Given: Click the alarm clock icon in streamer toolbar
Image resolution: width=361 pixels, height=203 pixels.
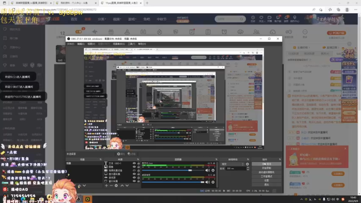Looking at the screenshot, I should (224, 32).
